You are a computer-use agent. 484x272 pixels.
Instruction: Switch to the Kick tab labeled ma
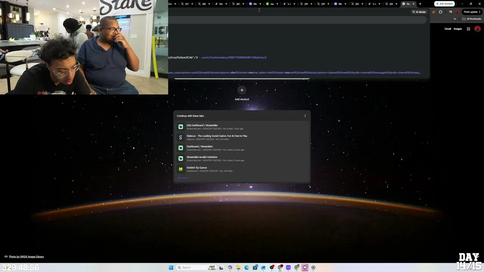click(x=272, y=4)
